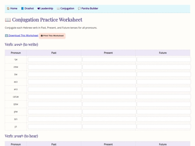195x146 pixels.
Task: Click Print This Worksheet button
Action: pyautogui.click(x=52, y=36)
